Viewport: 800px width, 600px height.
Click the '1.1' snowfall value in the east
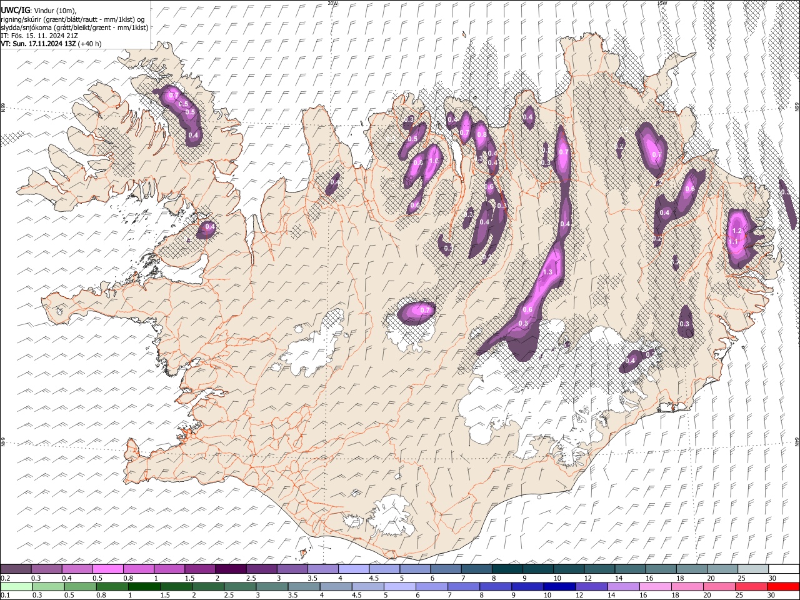[x=734, y=241]
